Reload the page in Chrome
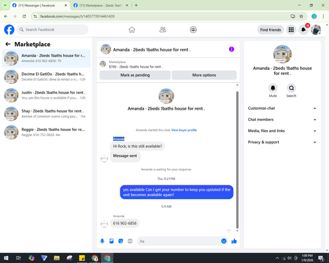 tap(24, 16)
